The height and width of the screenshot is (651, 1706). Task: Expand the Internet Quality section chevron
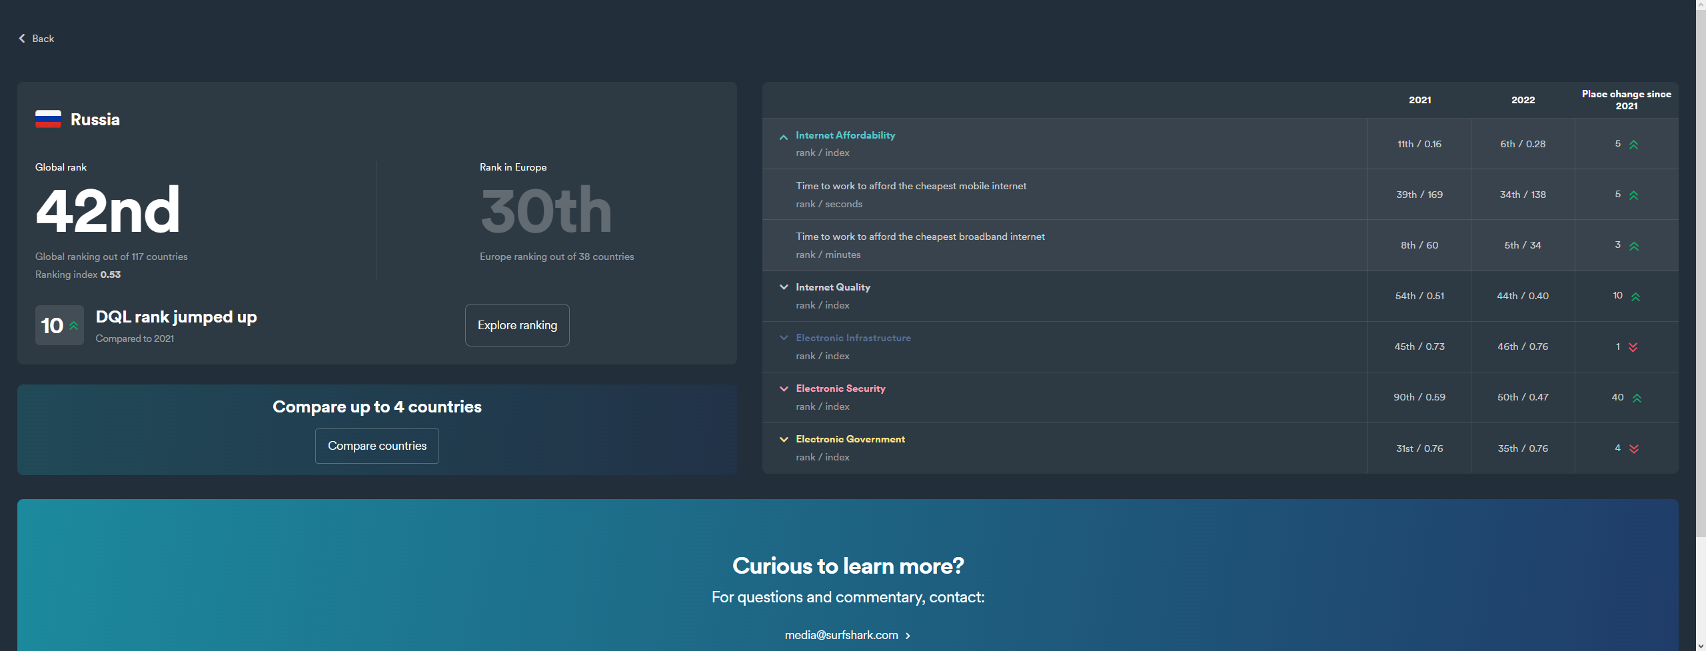[x=784, y=287]
